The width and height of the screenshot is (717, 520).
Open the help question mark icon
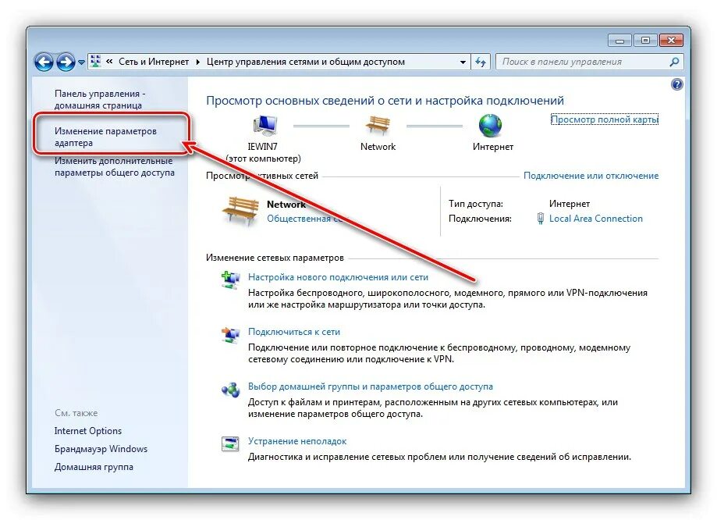click(677, 84)
